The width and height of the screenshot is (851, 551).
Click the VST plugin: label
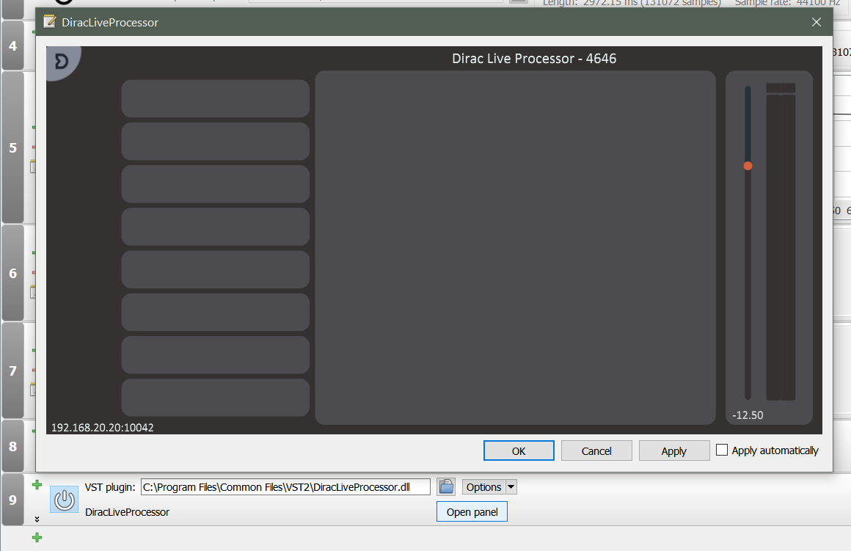coord(110,487)
